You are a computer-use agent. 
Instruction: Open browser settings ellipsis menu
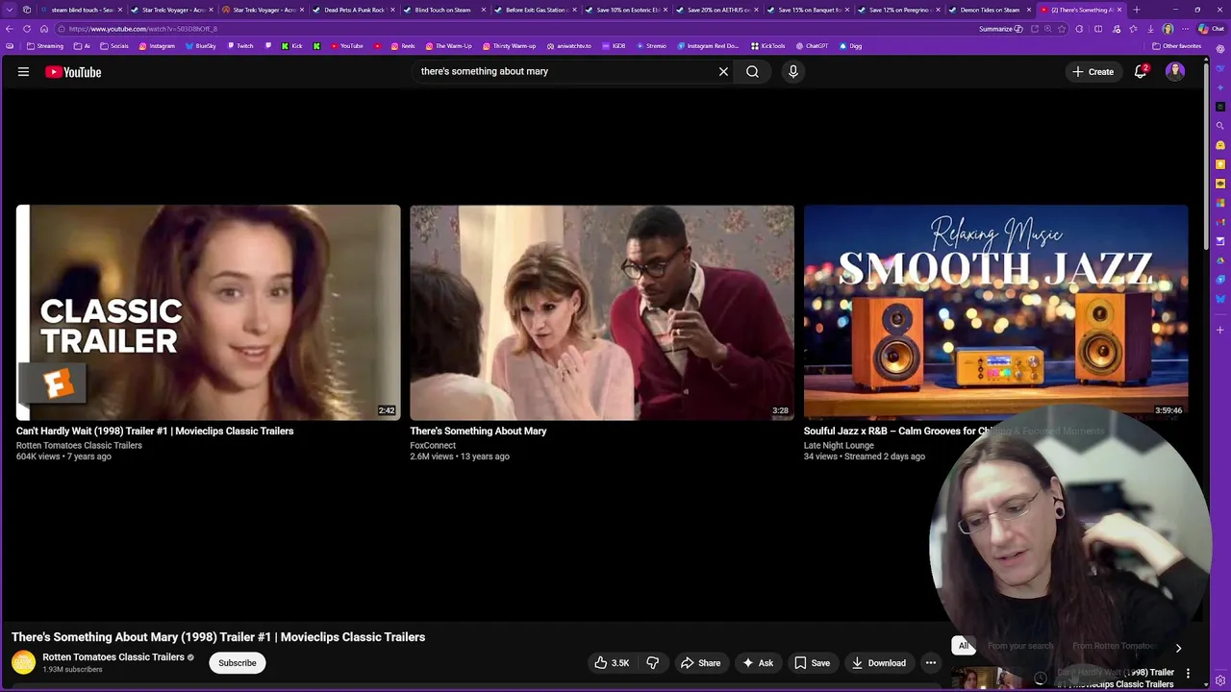1185,29
